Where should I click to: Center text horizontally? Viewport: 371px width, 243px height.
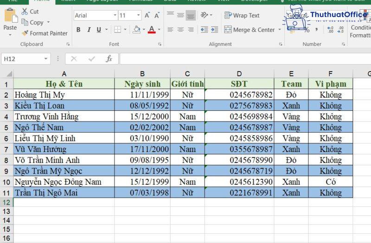180,30
